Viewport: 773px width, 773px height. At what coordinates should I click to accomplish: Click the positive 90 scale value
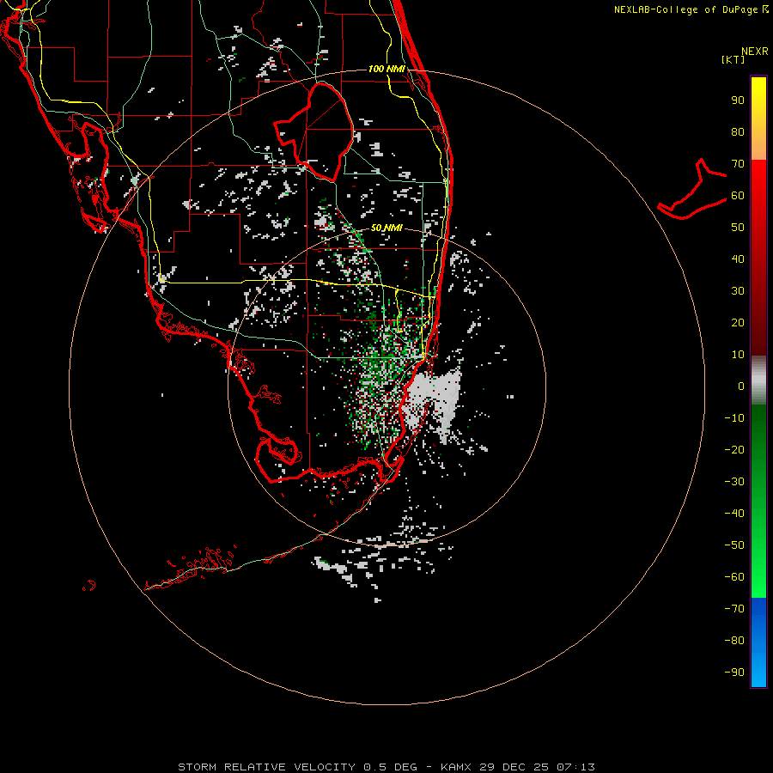pos(738,100)
